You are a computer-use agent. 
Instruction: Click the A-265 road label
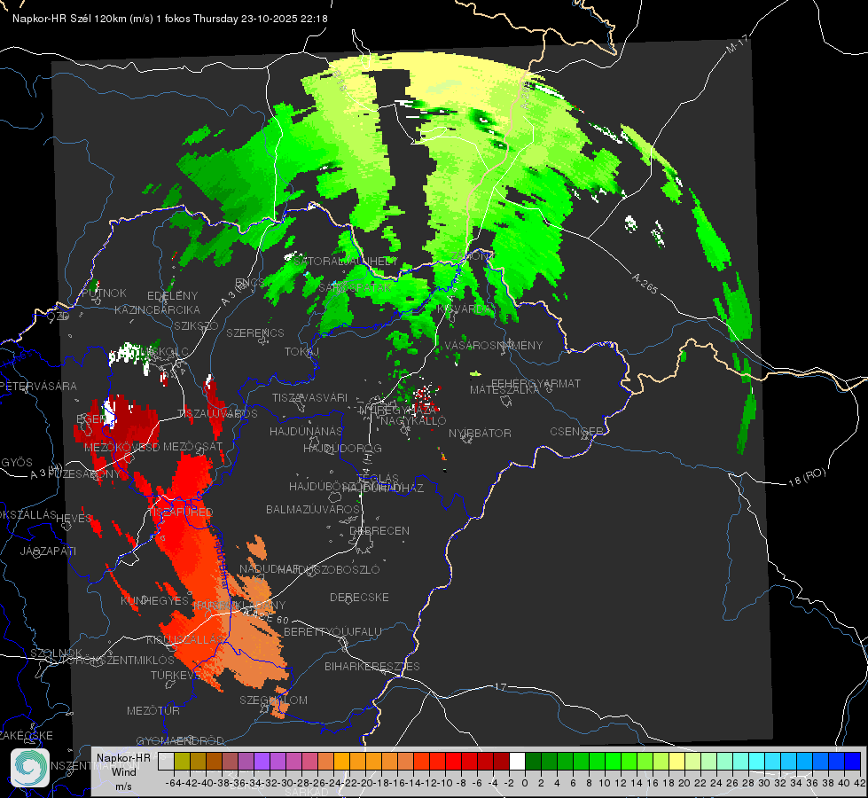point(645,283)
